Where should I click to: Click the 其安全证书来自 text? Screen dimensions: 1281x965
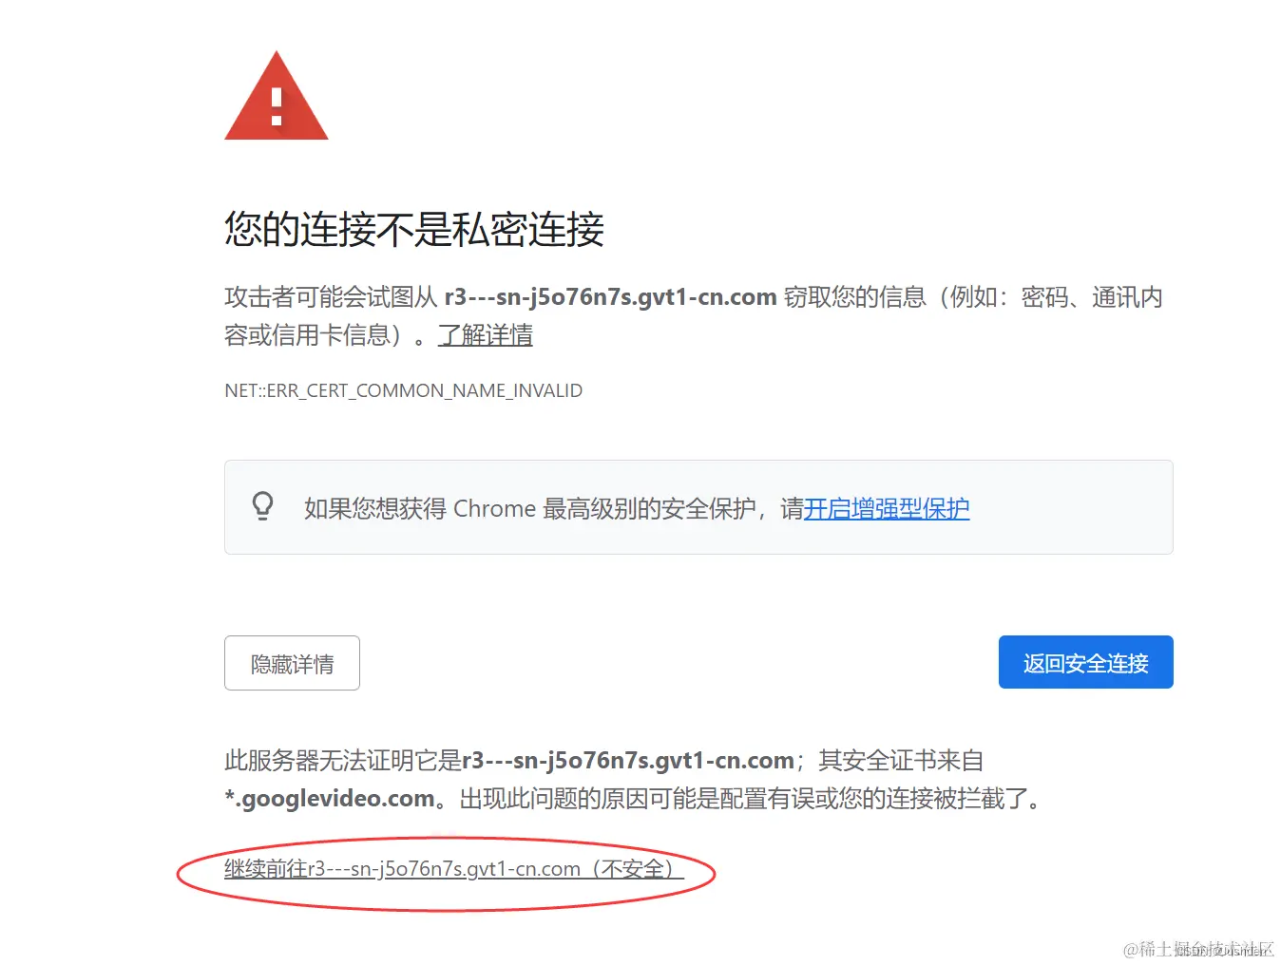click(x=901, y=761)
